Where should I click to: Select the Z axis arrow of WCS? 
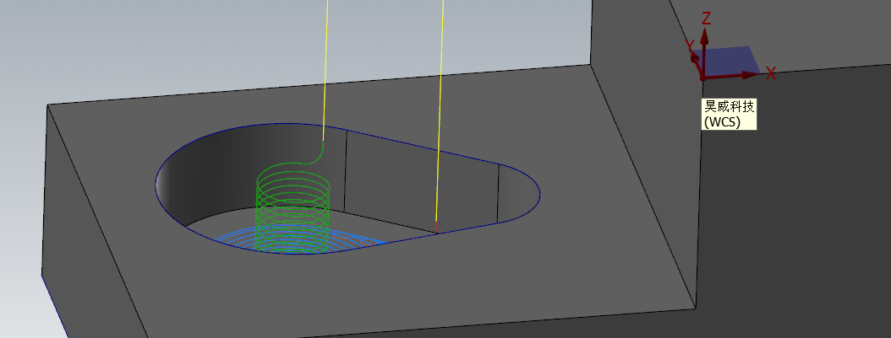click(704, 53)
